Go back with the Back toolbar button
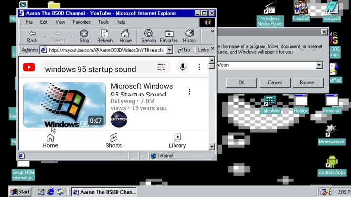 [x=32, y=36]
